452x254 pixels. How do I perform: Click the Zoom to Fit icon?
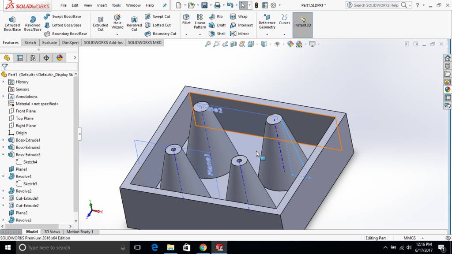[x=207, y=44]
